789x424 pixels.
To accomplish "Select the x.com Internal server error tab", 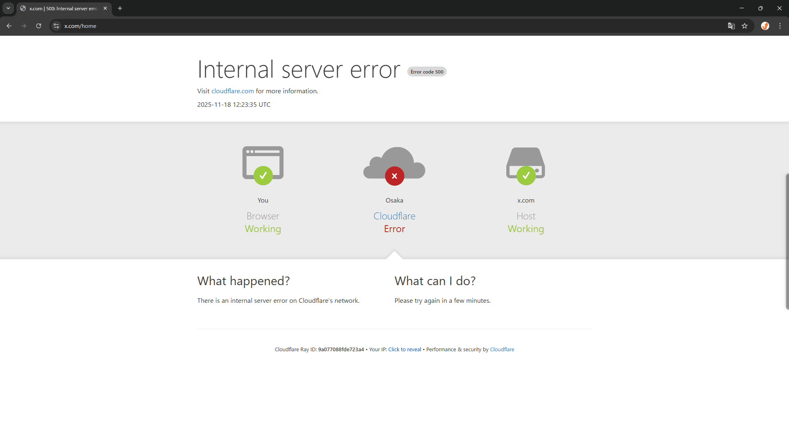I will tap(64, 8).
